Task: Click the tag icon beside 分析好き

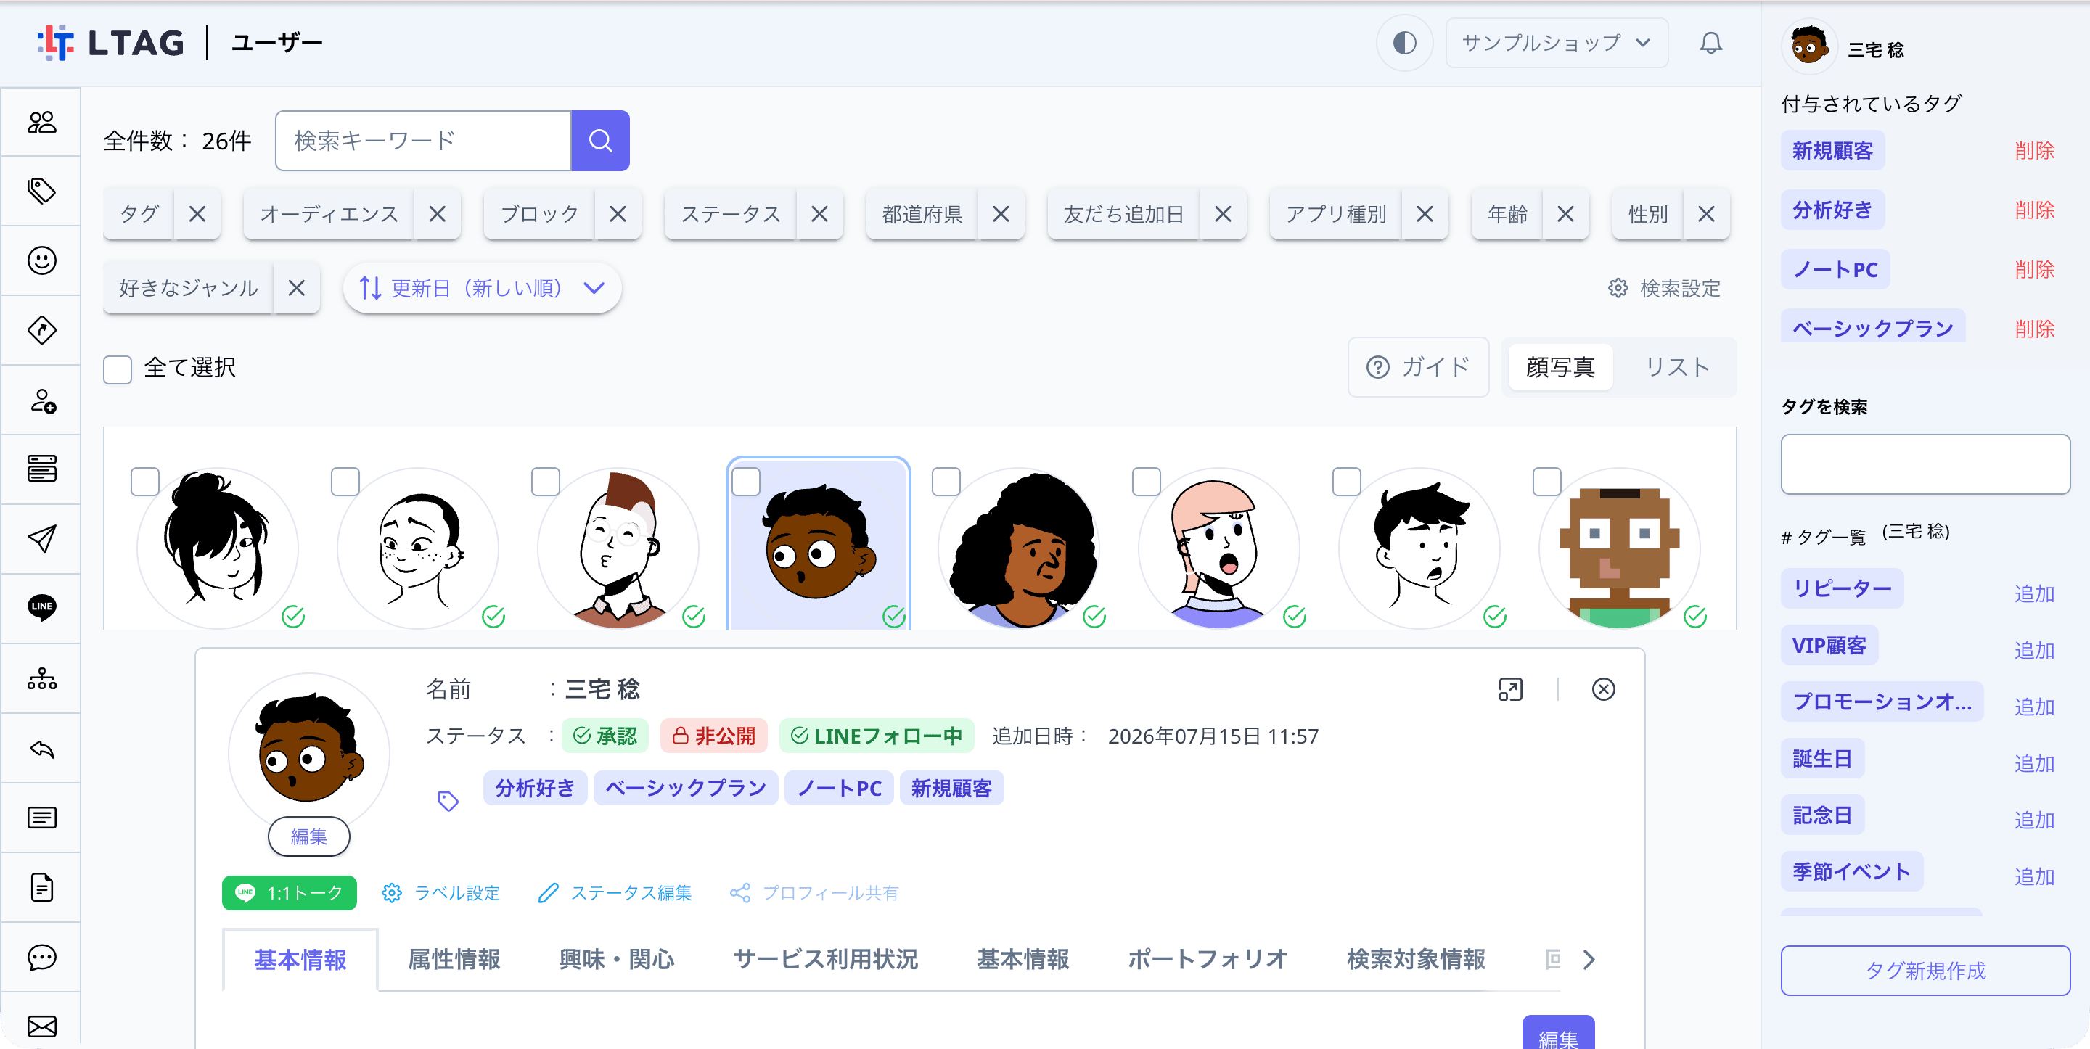Action: 448,802
